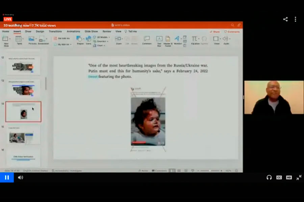Viewport: 304px width, 202px height.
Task: Open the share icon in the player
Action: pos(285,19)
